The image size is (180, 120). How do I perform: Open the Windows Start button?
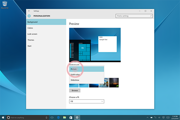pyautogui.click(x=3, y=118)
